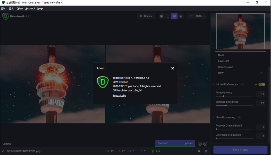
Task: Delete the image with trash icon
Action: (x=206, y=151)
